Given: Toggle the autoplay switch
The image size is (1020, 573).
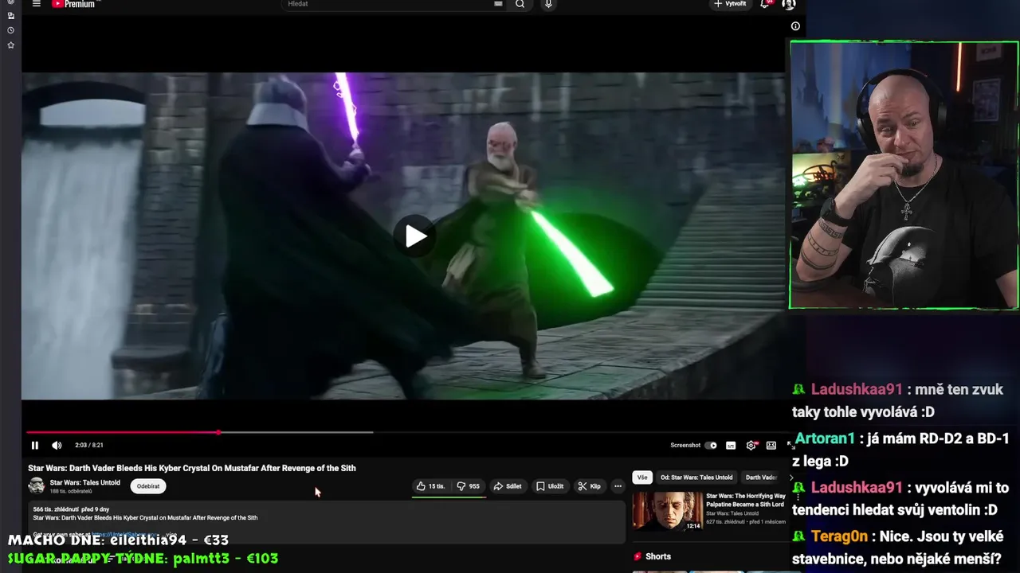Looking at the screenshot, I should pos(711,446).
